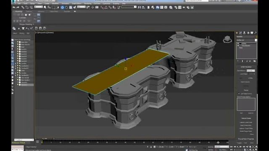Click the Align tool icon

[143, 8]
